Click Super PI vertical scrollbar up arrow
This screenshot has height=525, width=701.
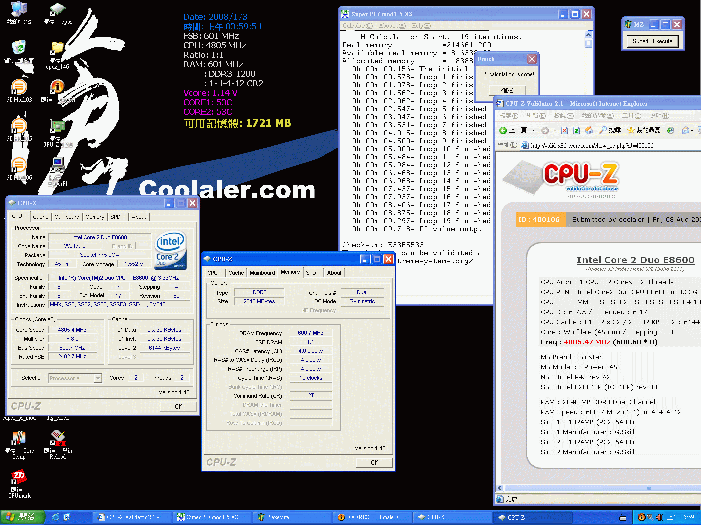click(588, 35)
